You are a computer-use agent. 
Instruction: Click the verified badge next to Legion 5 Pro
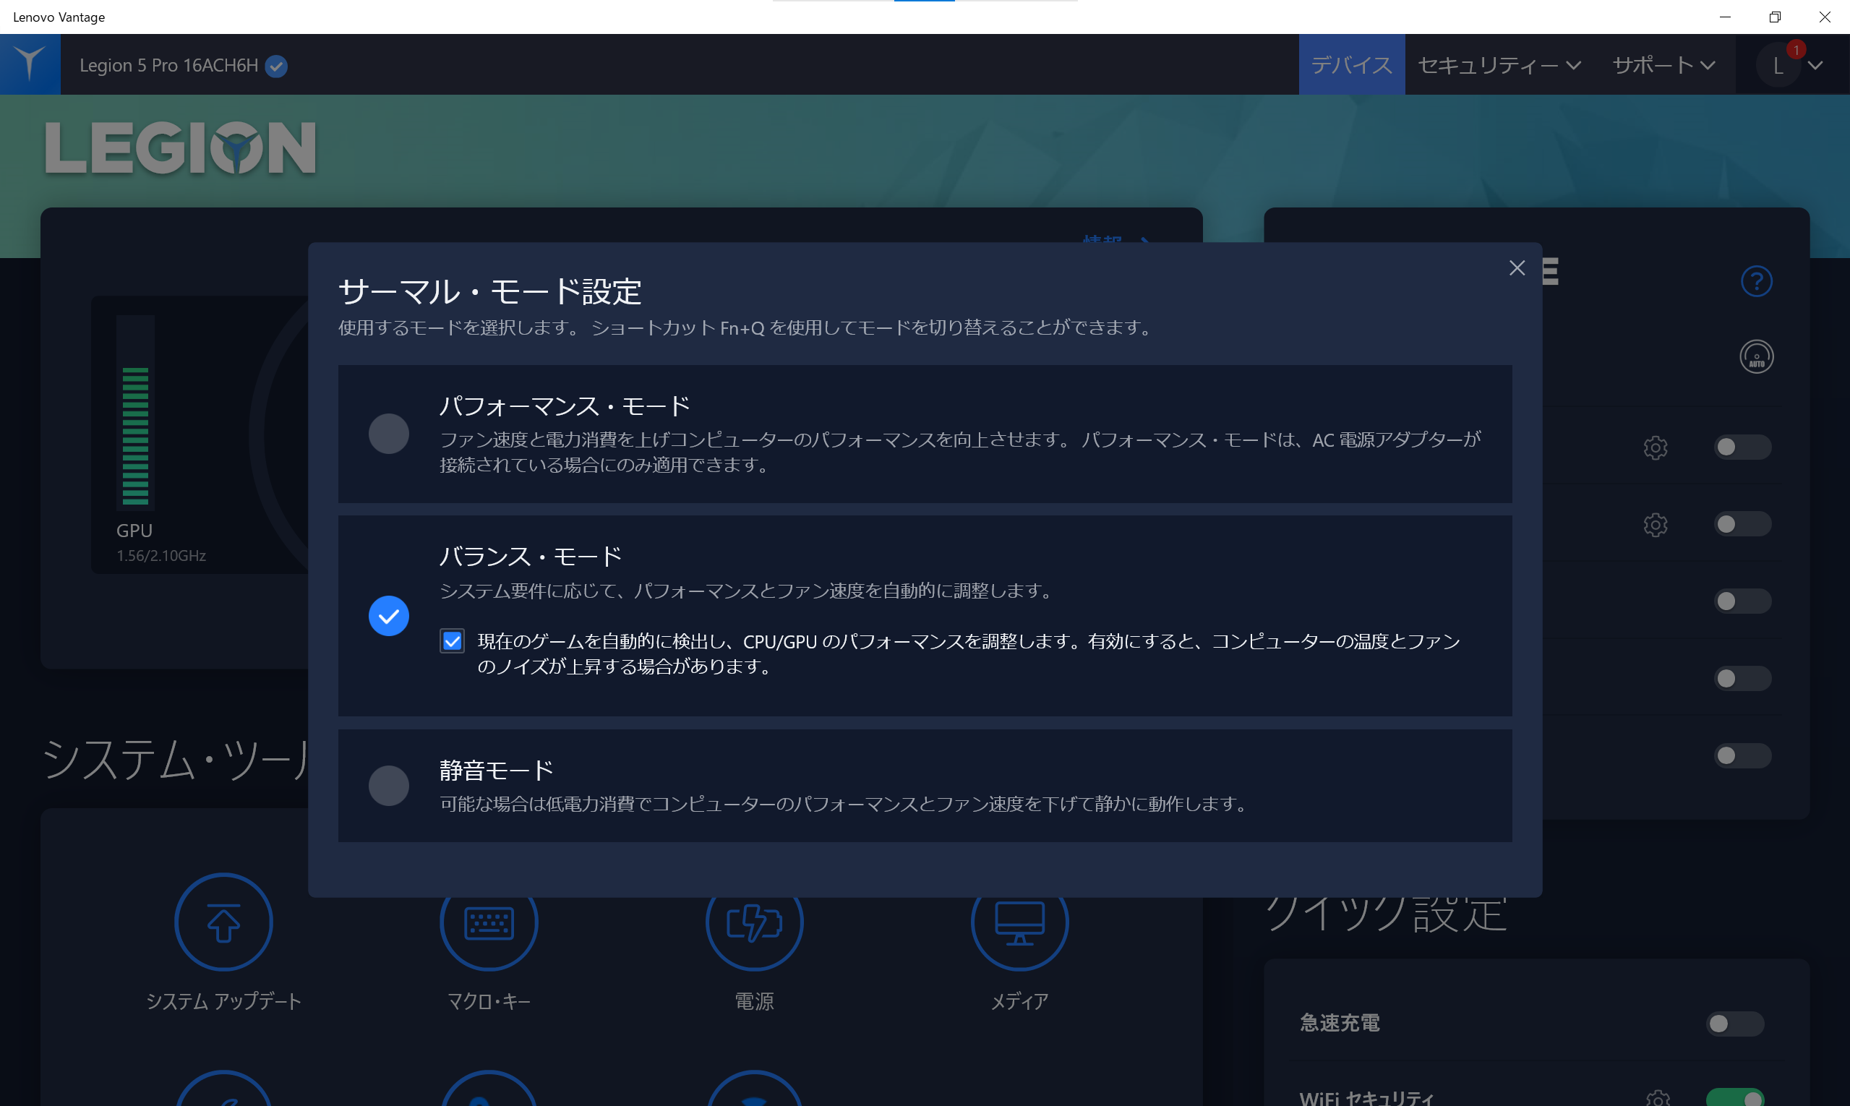point(275,67)
